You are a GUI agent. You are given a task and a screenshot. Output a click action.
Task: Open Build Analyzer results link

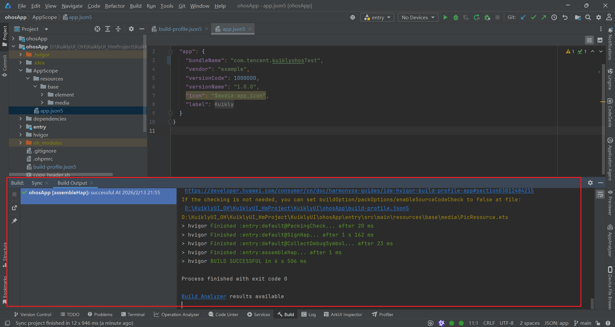(x=204, y=296)
